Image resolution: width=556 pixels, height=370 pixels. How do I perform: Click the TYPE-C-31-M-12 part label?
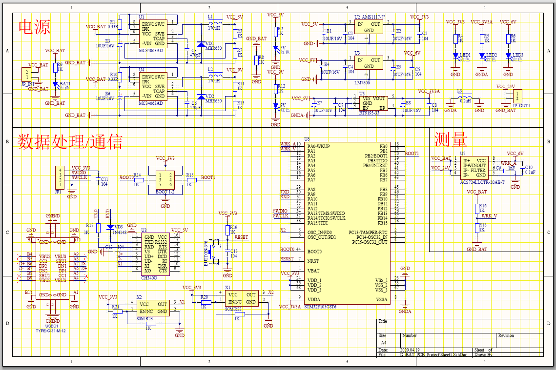[51, 331]
